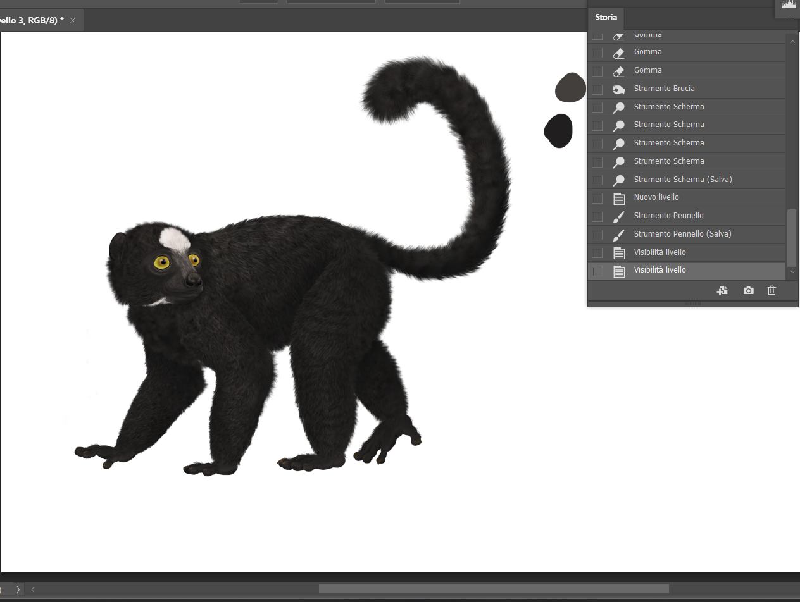
Task: Select the Strumento Scherma (Salva) history state
Action: [x=687, y=180]
